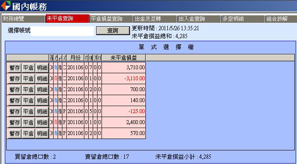
Task: Select the 140.00 profit cell
Action: pos(124,100)
